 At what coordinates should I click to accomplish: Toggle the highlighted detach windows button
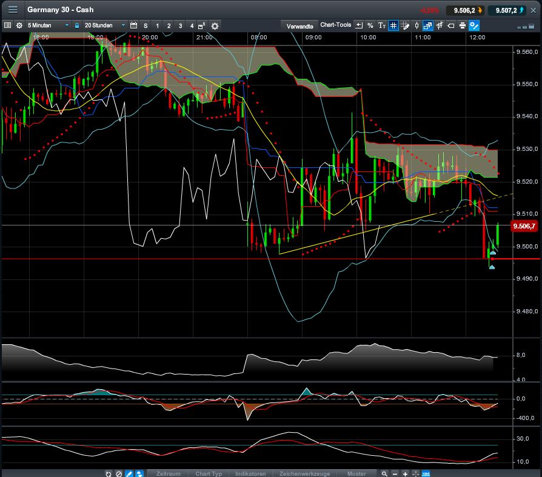click(427, 25)
